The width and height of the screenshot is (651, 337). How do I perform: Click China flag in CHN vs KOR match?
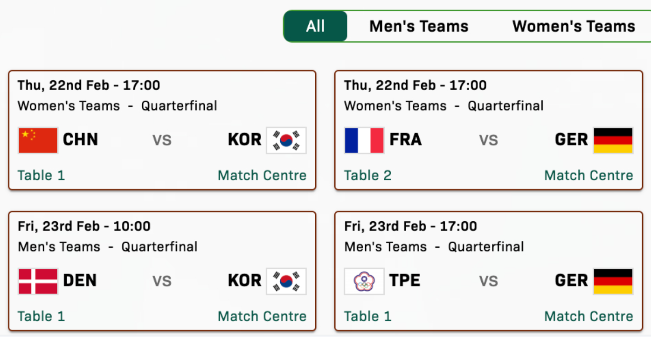point(38,140)
